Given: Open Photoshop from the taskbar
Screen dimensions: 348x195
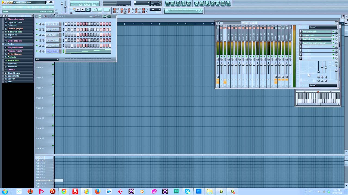Looking at the screenshot, I should coord(199,191).
